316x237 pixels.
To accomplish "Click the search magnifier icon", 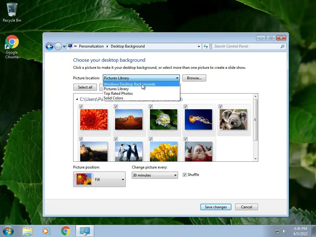I will (x=283, y=46).
